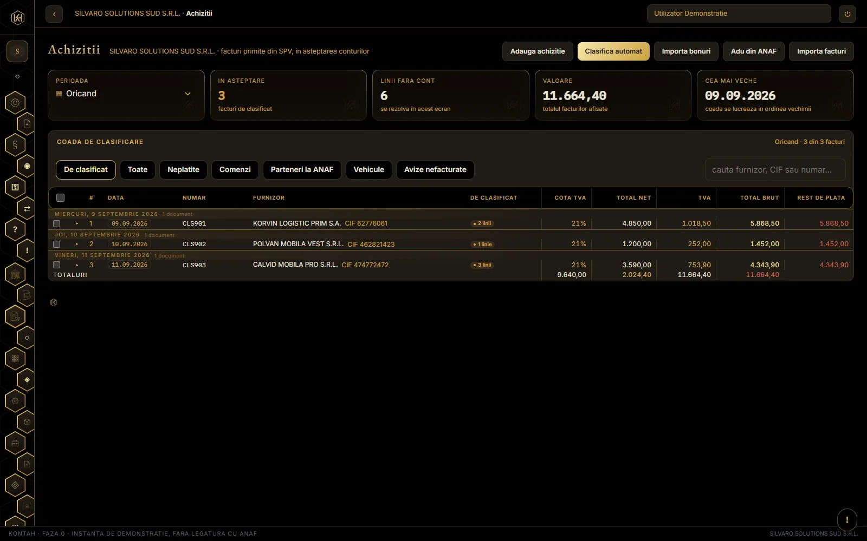The image size is (867, 541).
Task: Switch to the Neplatite filter tab
Action: 183,170
